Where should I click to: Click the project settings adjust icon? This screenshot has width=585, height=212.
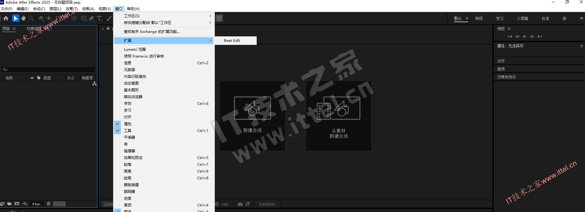pos(25,204)
